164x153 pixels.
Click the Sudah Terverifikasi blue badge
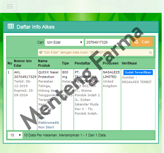138,72
